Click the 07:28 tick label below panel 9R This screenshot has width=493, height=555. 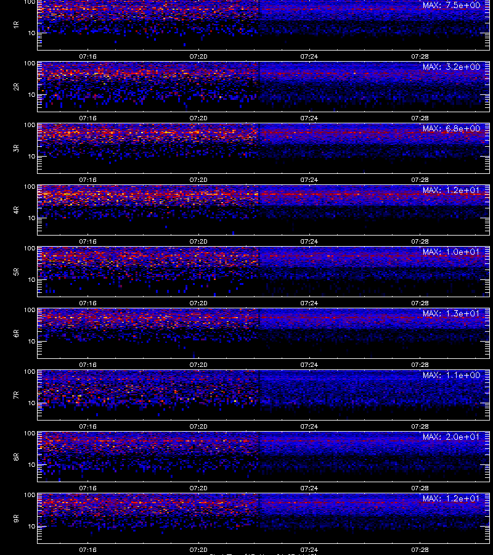click(x=420, y=549)
